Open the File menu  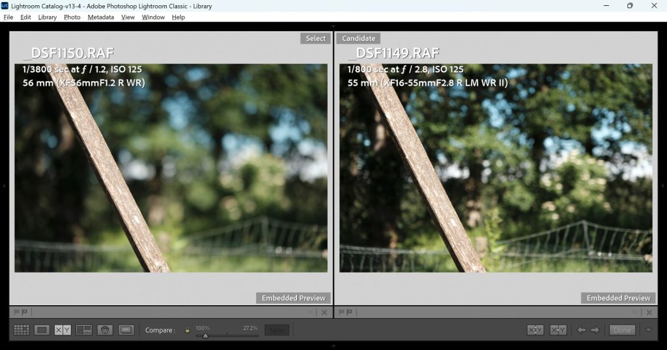pyautogui.click(x=8, y=17)
